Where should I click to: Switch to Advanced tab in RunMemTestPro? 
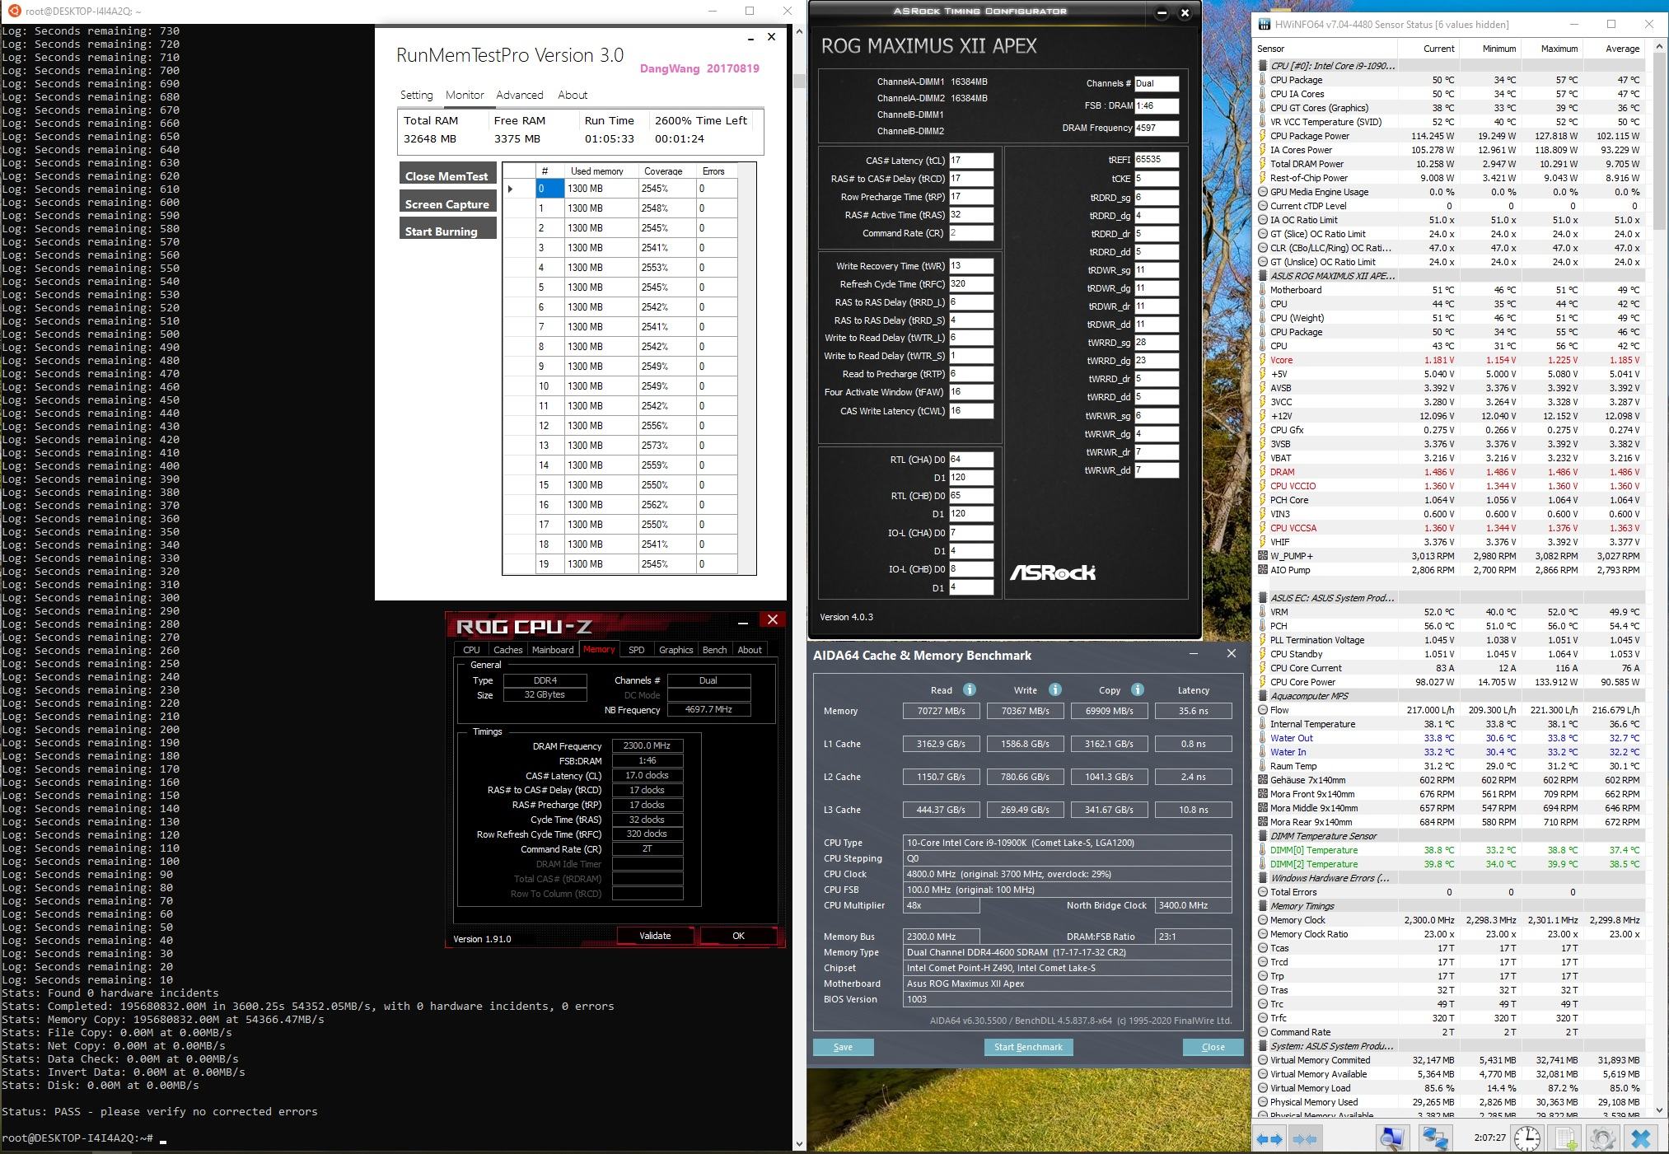coord(519,95)
